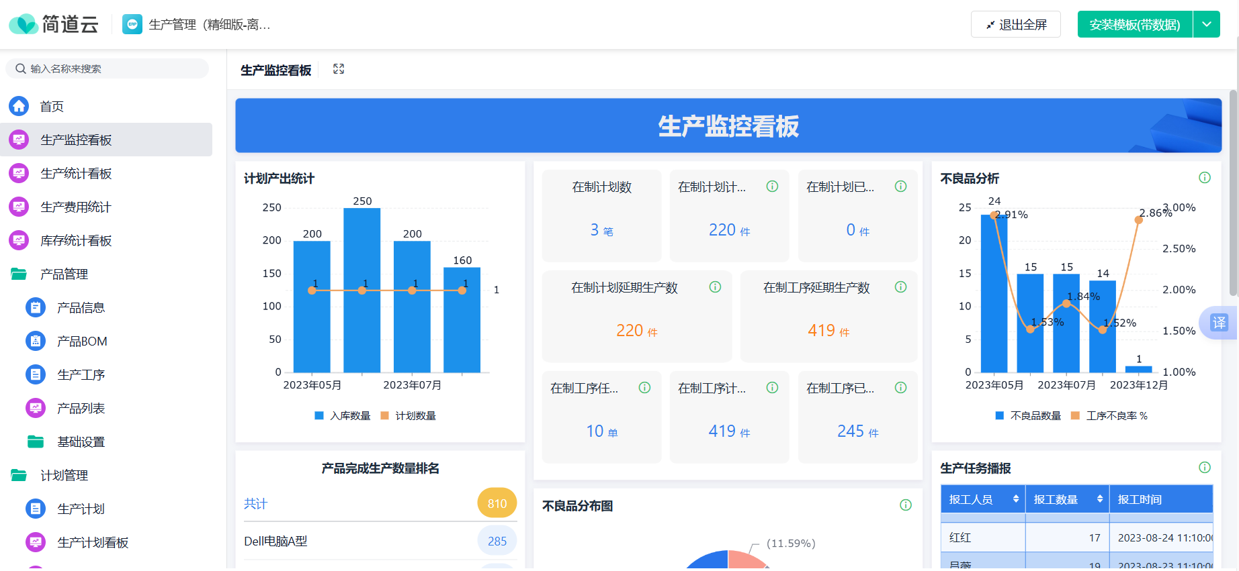Click the Dell电脑A型 ranking row
The height and width of the screenshot is (571, 1239).
tap(380, 541)
